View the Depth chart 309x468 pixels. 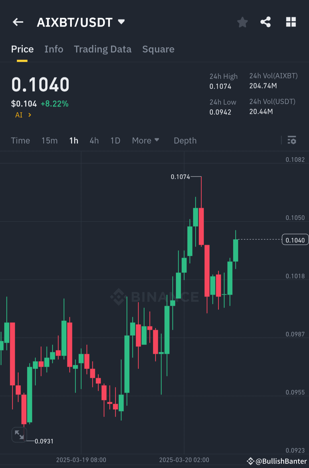pos(185,141)
